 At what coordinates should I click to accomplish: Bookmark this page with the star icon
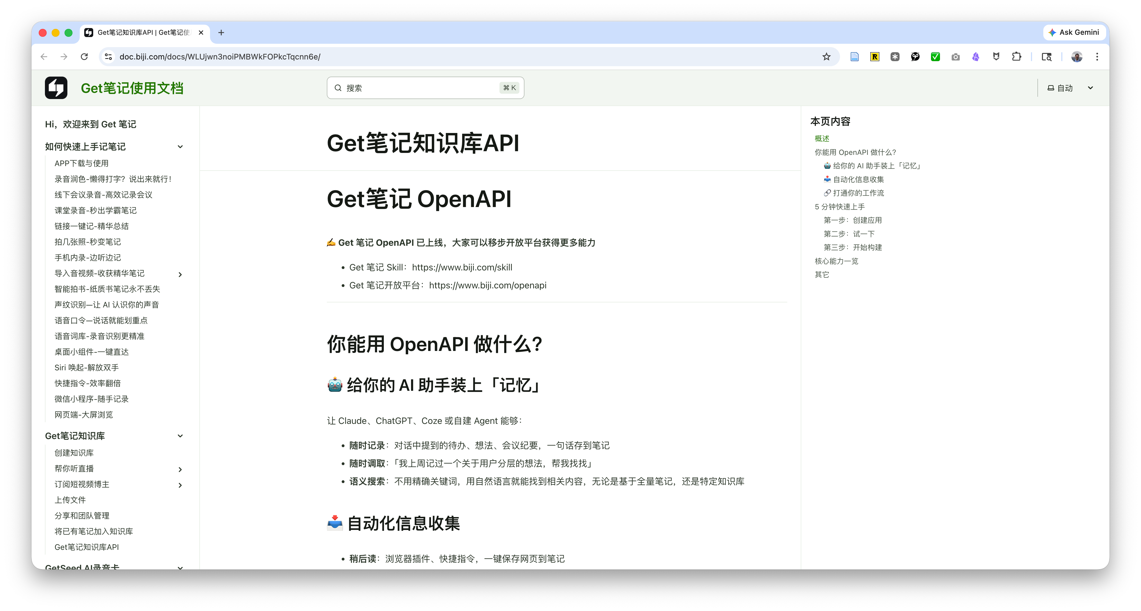(826, 57)
